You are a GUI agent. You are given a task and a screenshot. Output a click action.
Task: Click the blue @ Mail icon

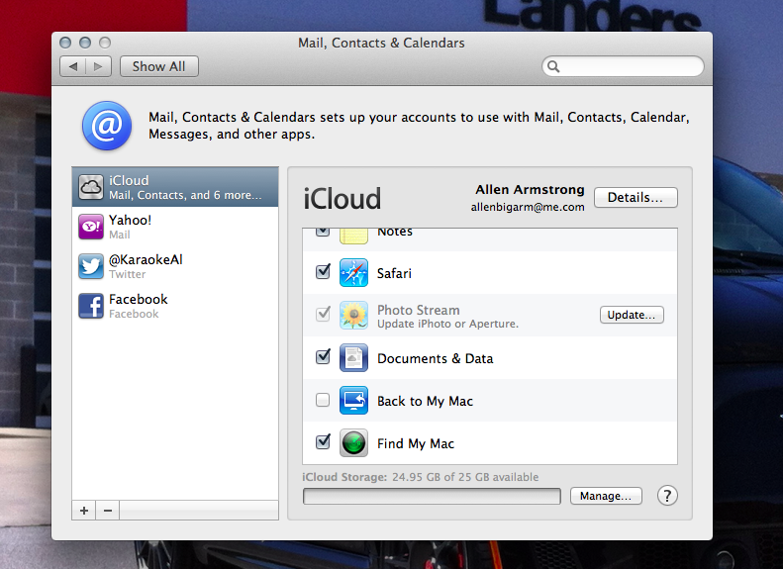[x=107, y=126]
